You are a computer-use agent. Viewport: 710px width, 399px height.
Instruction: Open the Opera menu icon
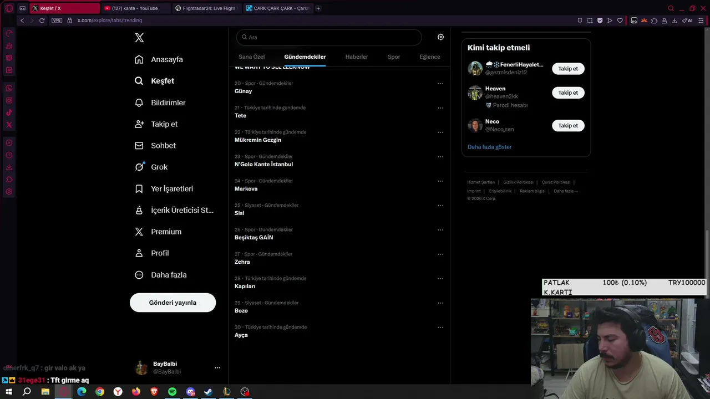tap(9, 8)
